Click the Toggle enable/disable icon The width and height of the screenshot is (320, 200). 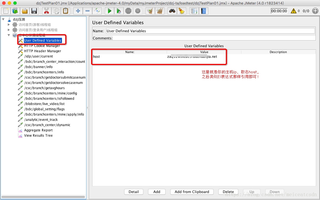pos(97,11)
